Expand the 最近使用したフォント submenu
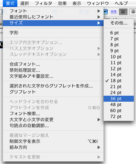The image size is (136, 164). pos(53,17)
